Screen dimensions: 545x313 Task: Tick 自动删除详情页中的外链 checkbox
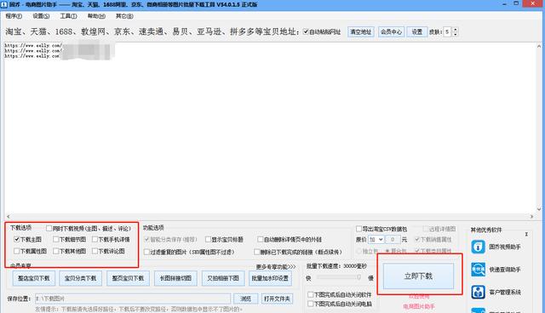coord(260,240)
